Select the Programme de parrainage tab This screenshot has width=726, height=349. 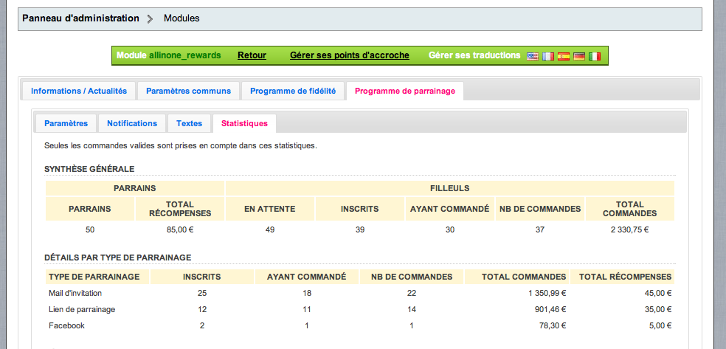point(404,91)
